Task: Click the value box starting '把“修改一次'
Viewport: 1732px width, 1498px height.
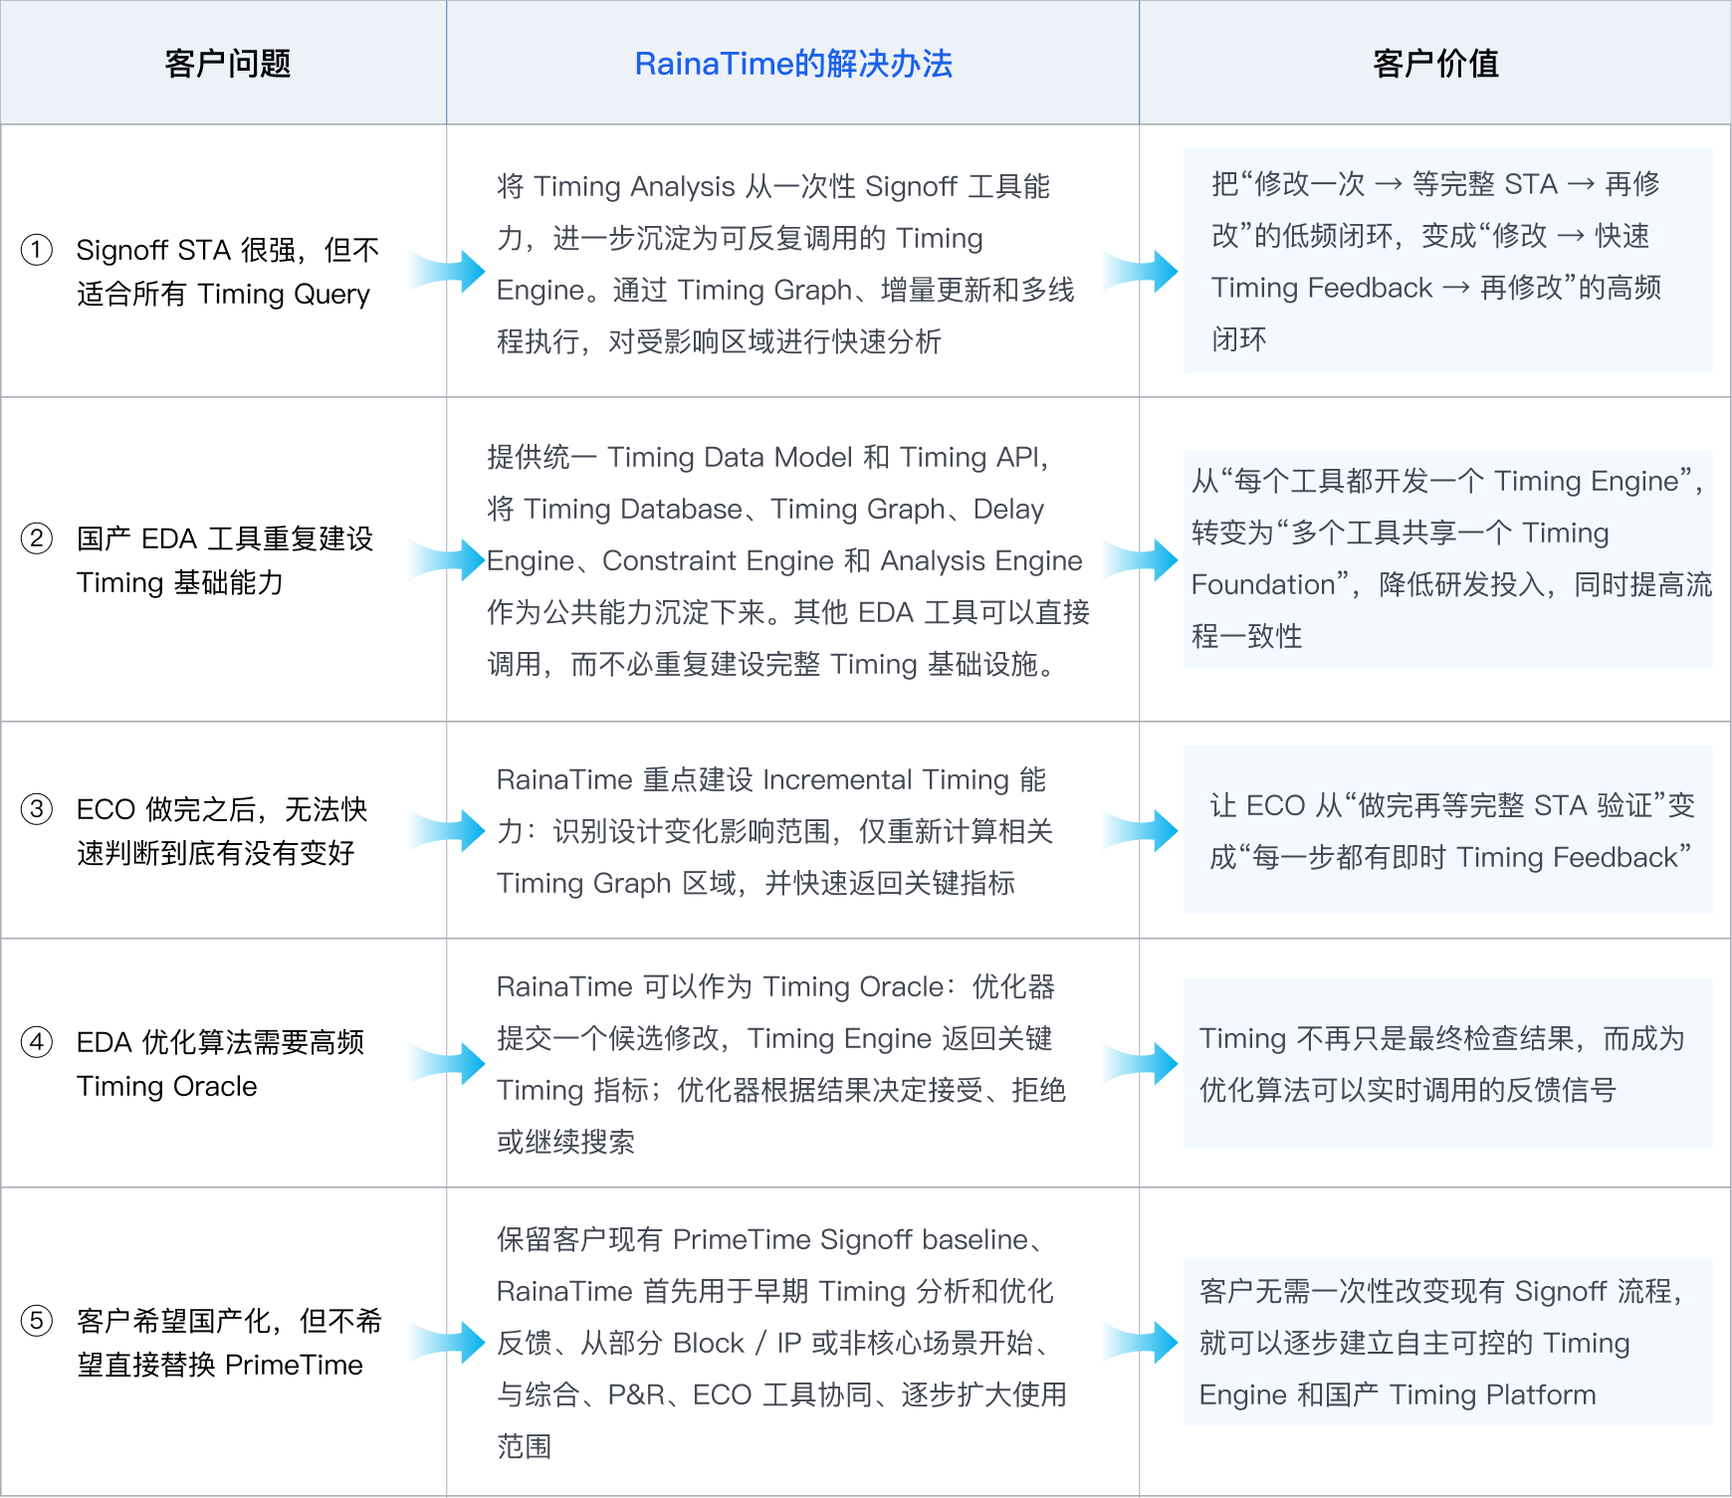Action: tap(1447, 261)
